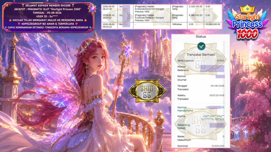Click the purple star emblem on banner corner
Image resolution: width=271 pixels, height=152 pixels.
pos(92,9)
